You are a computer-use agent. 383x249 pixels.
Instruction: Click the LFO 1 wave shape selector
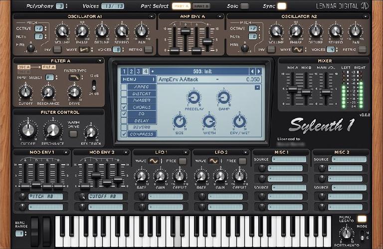point(154,161)
